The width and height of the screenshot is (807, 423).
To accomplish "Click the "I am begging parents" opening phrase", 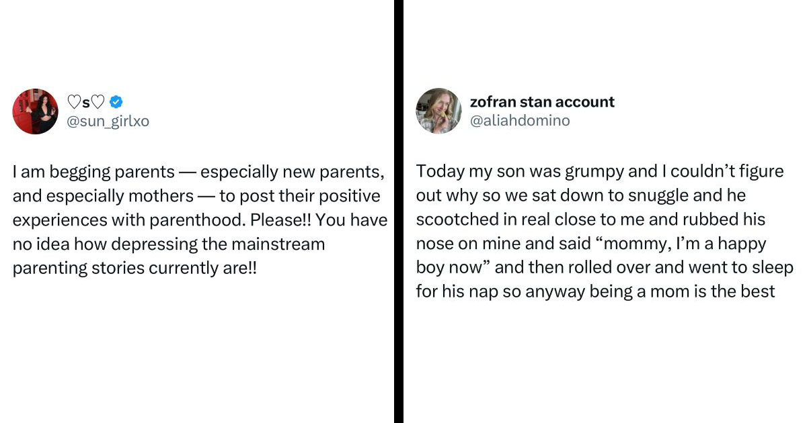I will point(82,172).
